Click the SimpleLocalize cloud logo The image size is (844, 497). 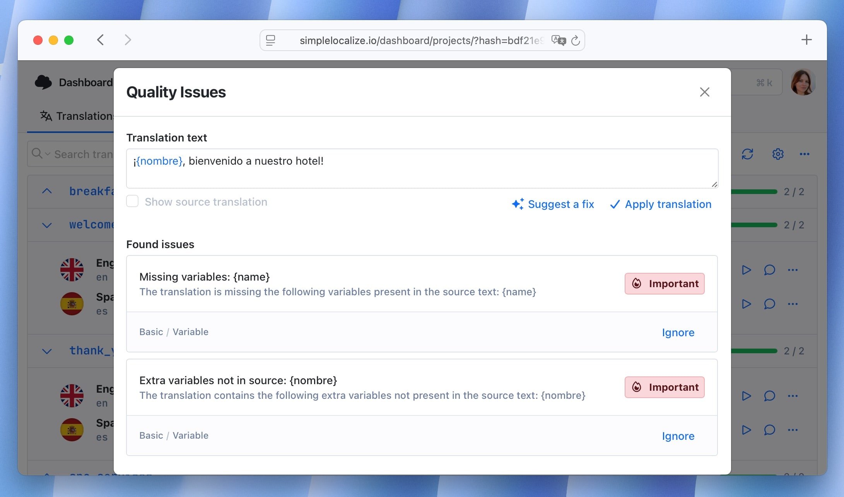[x=43, y=82]
